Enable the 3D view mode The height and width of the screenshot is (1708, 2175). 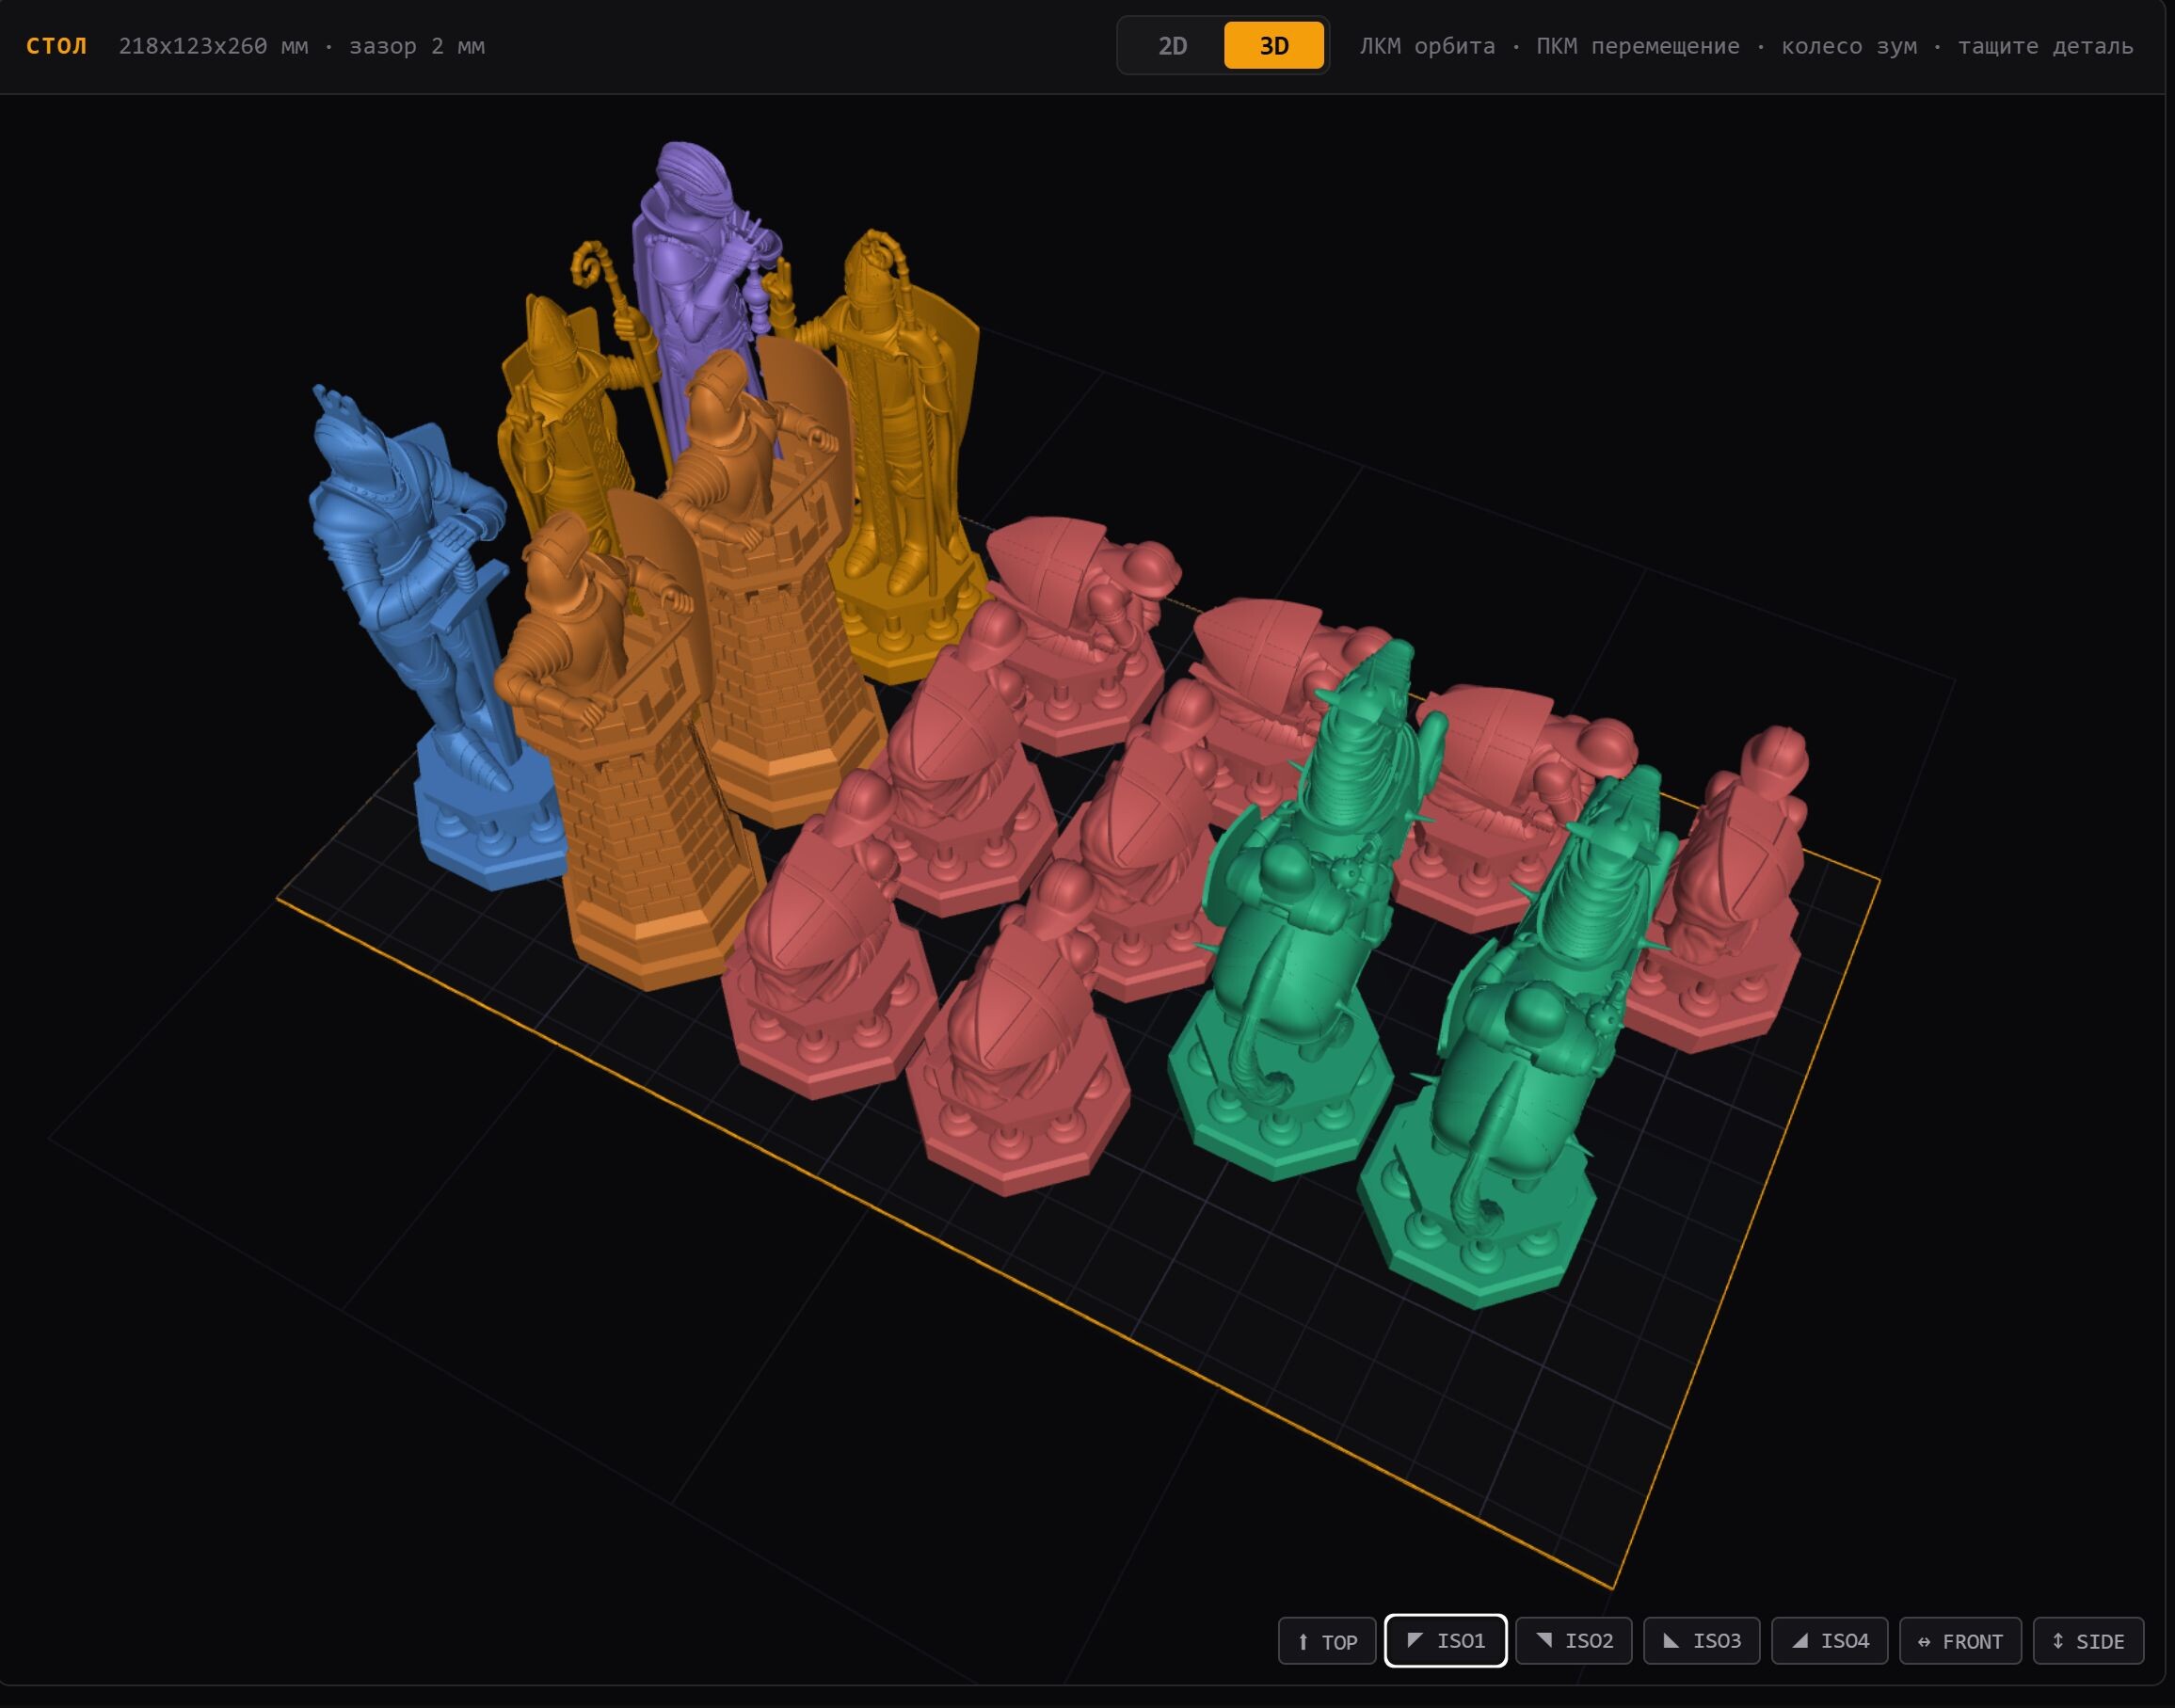(1273, 46)
